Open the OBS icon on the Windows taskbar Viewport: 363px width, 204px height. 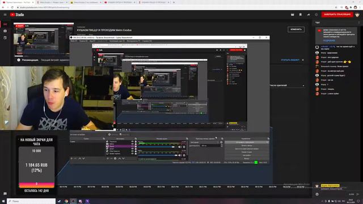73,201
